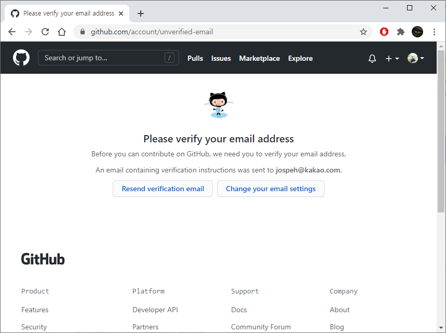Click the lock site-info icon
446x333 pixels.
point(83,32)
